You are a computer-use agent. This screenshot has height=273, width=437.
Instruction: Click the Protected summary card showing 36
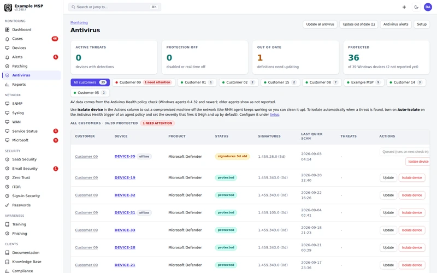(386, 57)
